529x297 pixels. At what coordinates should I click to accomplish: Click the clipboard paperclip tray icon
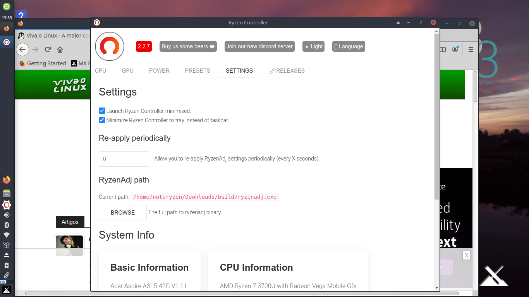(x=7, y=275)
